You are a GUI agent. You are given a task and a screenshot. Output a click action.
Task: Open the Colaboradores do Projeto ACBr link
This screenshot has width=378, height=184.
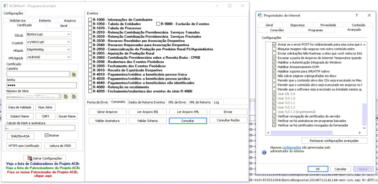[43, 164]
